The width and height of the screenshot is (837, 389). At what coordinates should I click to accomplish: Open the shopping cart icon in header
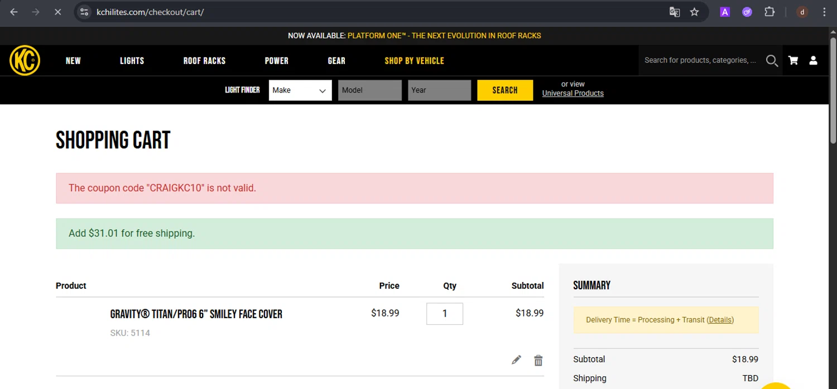[793, 60]
